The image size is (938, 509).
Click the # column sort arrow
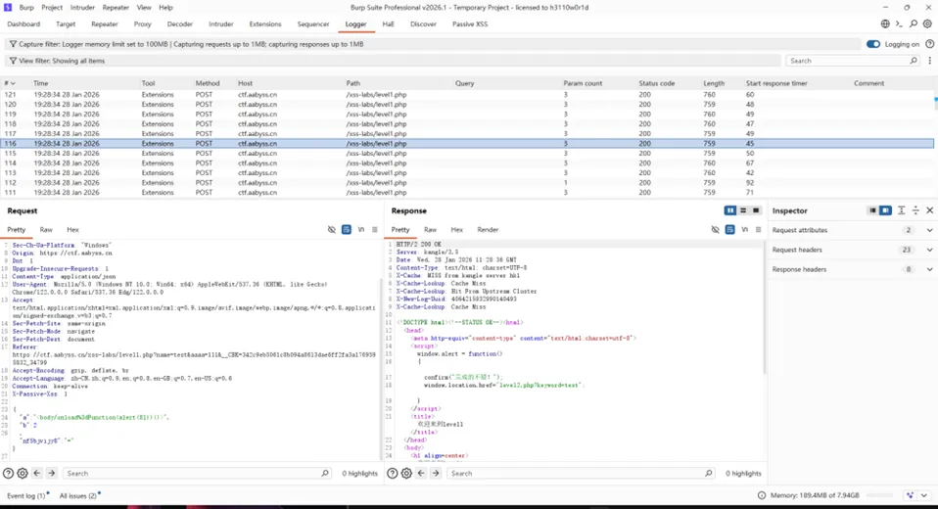13,84
